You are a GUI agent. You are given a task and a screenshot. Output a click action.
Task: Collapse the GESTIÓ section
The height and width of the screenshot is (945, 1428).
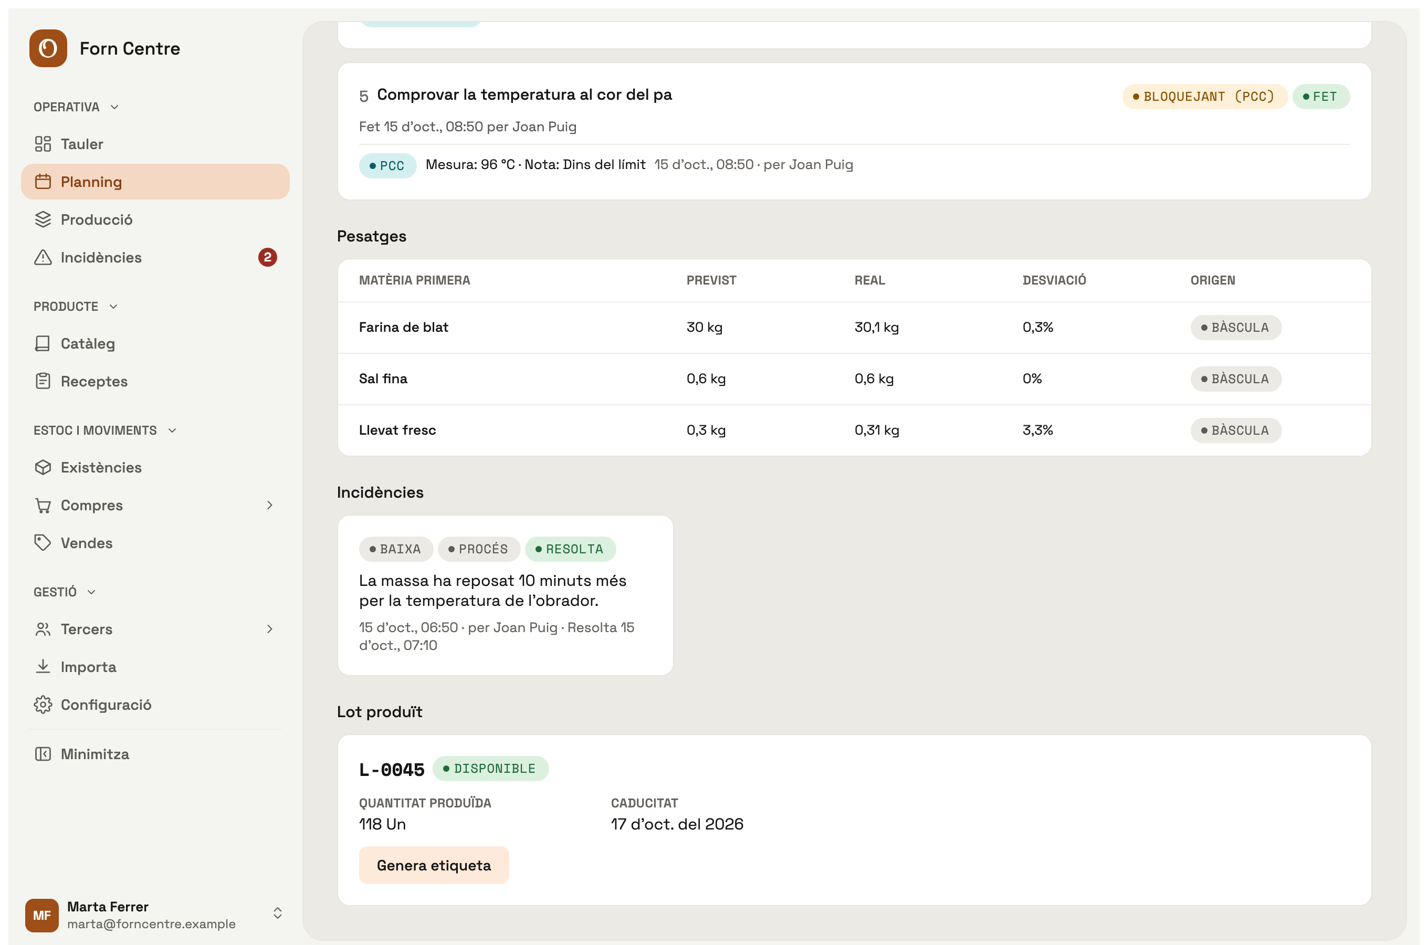(x=65, y=592)
